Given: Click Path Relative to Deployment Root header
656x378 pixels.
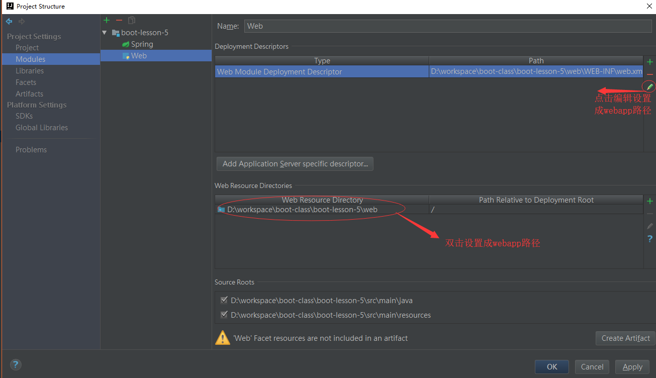Looking at the screenshot, I should tap(536, 200).
